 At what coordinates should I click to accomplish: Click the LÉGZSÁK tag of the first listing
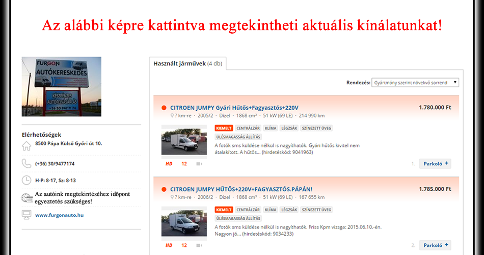[289, 128]
